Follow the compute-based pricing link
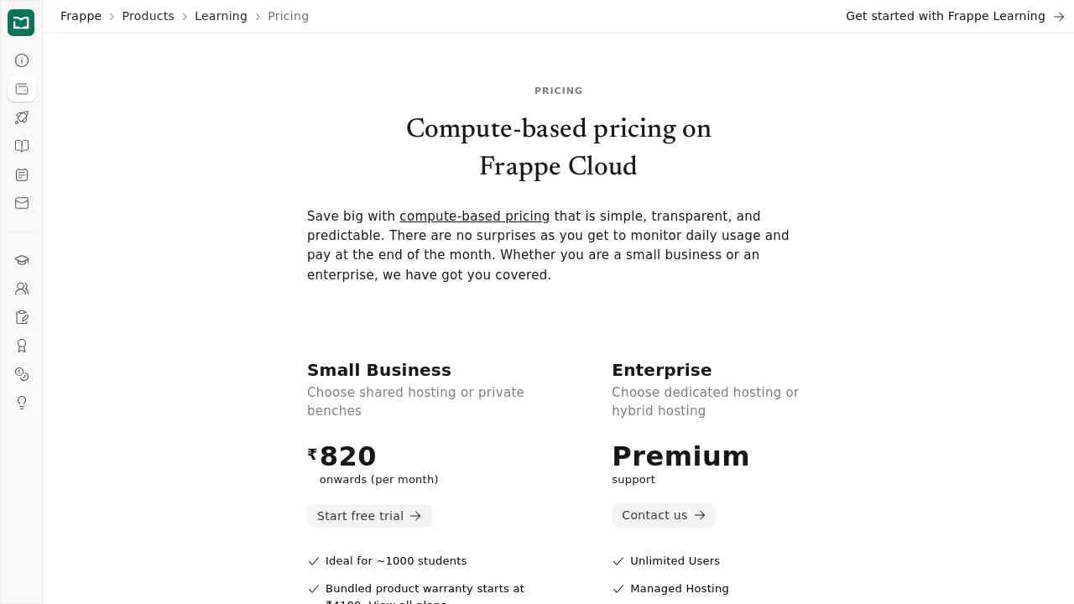Screen dimensions: 1074x604 (x=475, y=216)
